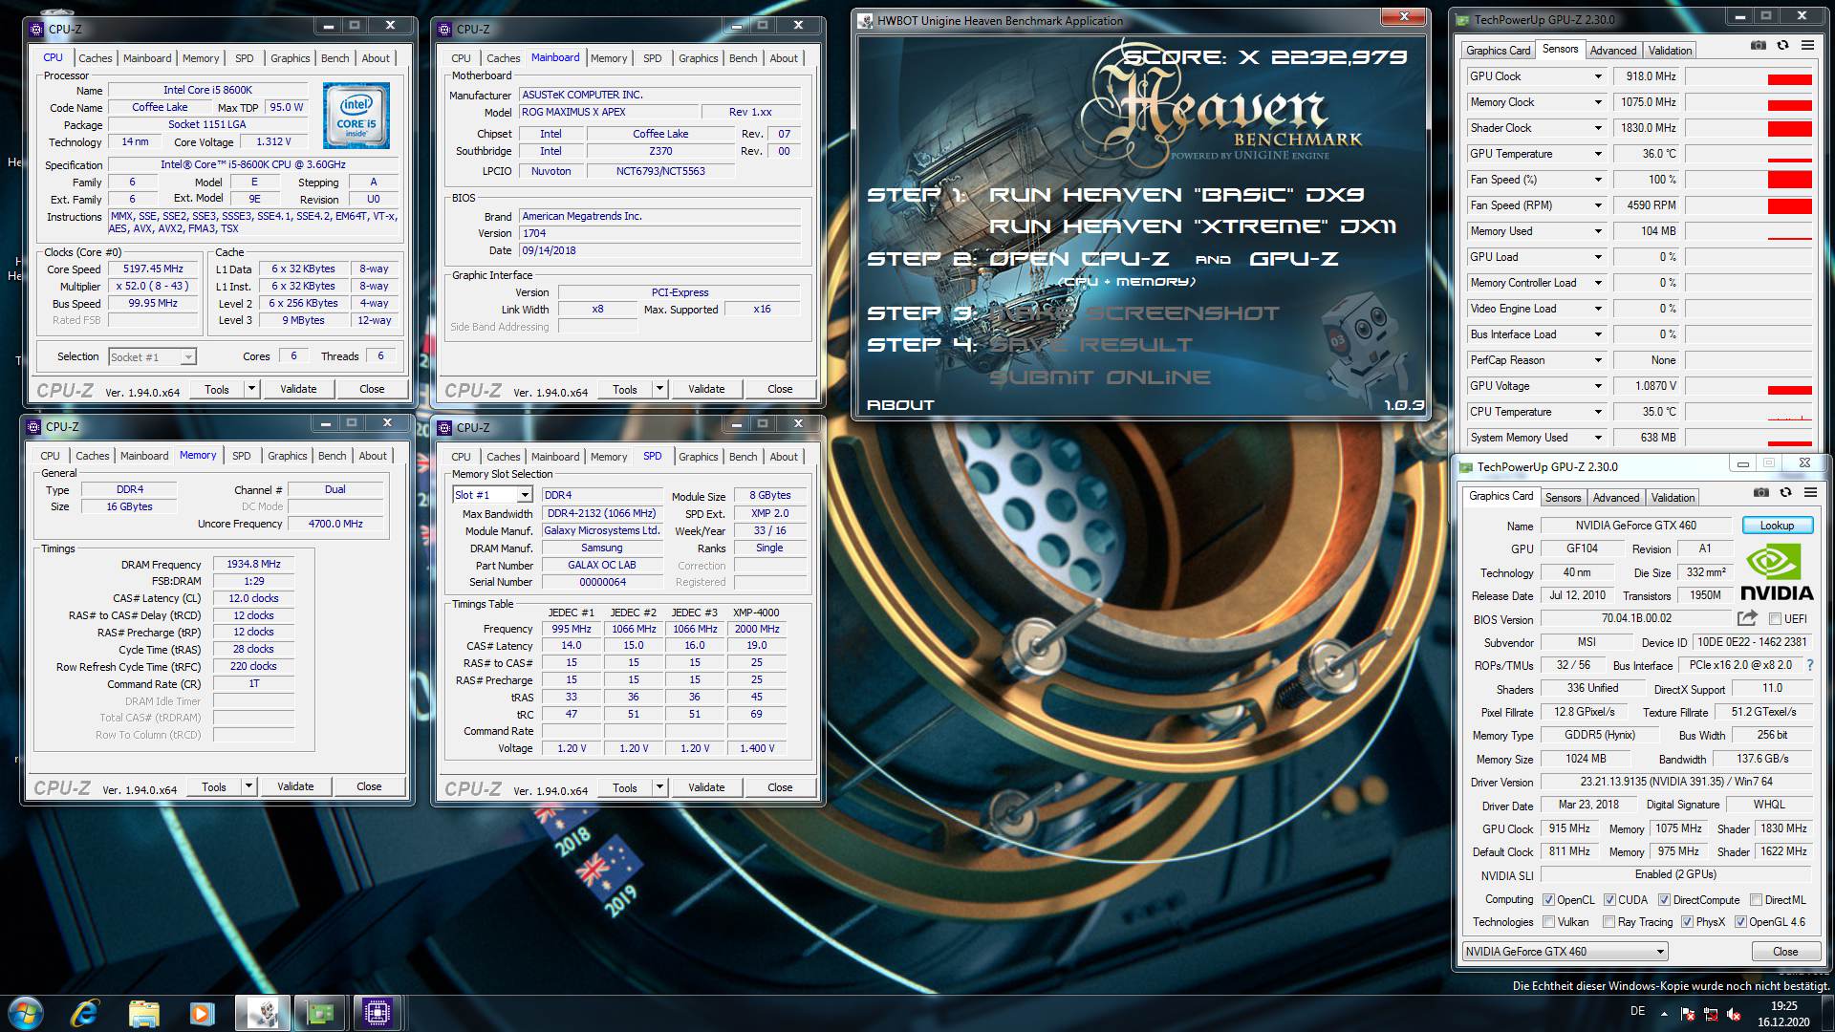This screenshot has height=1032, width=1835.
Task: Click the GPU-Z Sensors window title bar icon
Action: point(1462,19)
